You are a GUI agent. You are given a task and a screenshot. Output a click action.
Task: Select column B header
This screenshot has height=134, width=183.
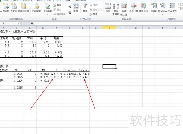pos(16,28)
